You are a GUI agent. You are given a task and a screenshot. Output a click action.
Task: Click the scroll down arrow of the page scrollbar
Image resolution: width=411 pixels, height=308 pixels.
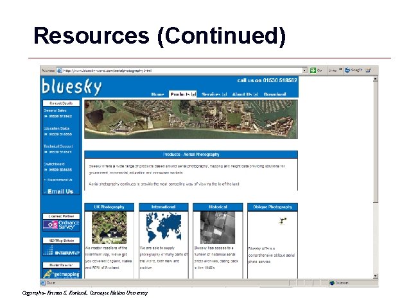pos(376,276)
